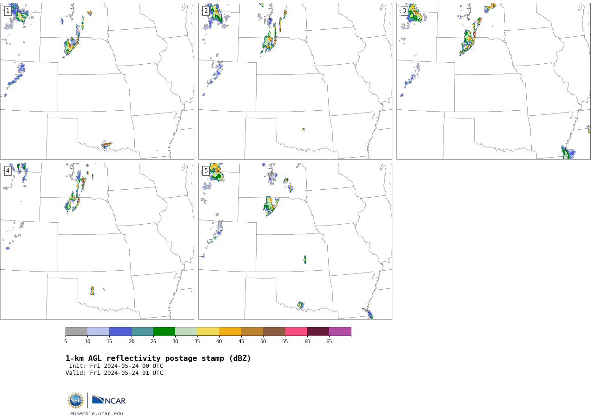Image resolution: width=595 pixels, height=419 pixels.
Task: Open ensemble member 4 postage stamp map
Action: [x=97, y=241]
